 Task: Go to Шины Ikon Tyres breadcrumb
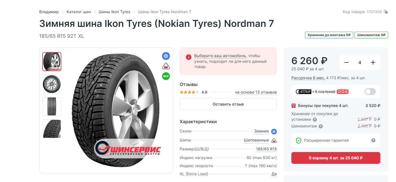tap(114, 12)
